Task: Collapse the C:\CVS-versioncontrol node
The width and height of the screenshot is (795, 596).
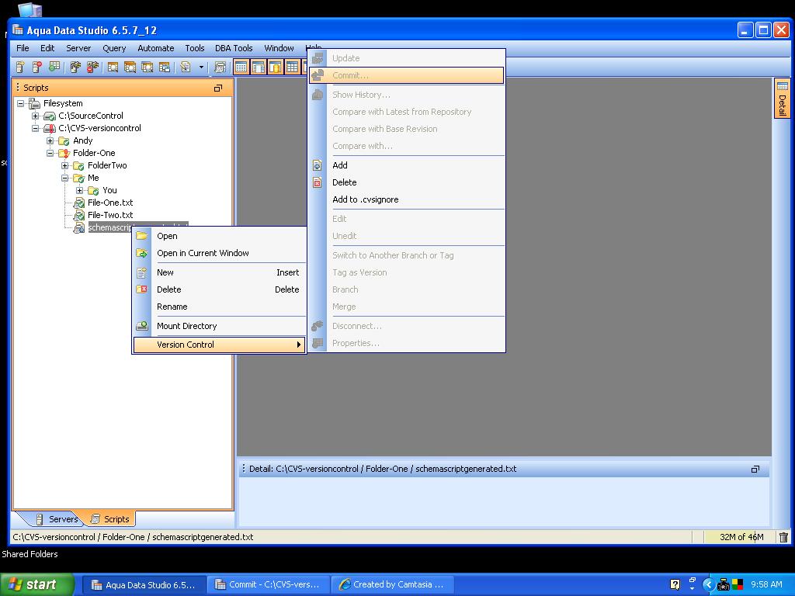Action: [x=35, y=128]
